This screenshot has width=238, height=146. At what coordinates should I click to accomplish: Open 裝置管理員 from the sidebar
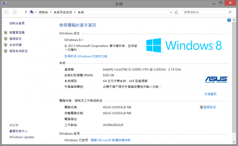(17, 32)
